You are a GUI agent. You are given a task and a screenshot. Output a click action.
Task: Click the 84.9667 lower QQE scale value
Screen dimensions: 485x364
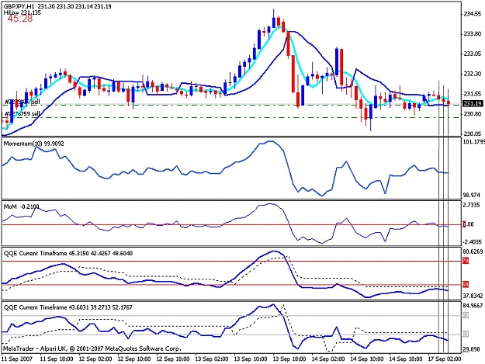point(473,306)
